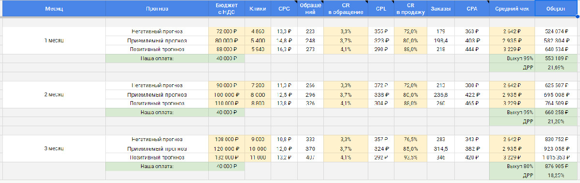Click the 314,5 orders cell
The width and height of the screenshot is (580, 183).
[440, 148]
